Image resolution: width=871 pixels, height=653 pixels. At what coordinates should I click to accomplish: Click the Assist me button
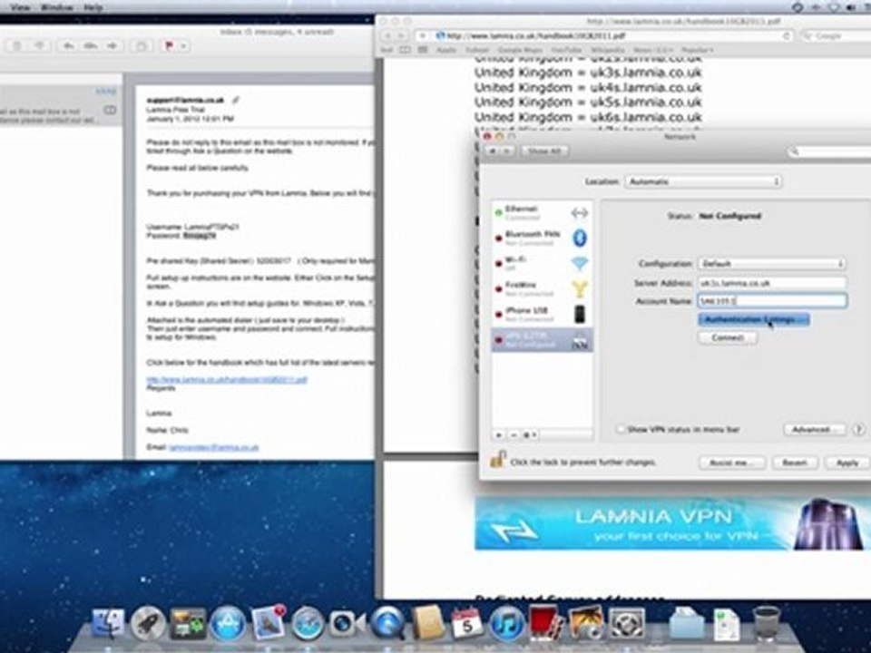click(731, 463)
